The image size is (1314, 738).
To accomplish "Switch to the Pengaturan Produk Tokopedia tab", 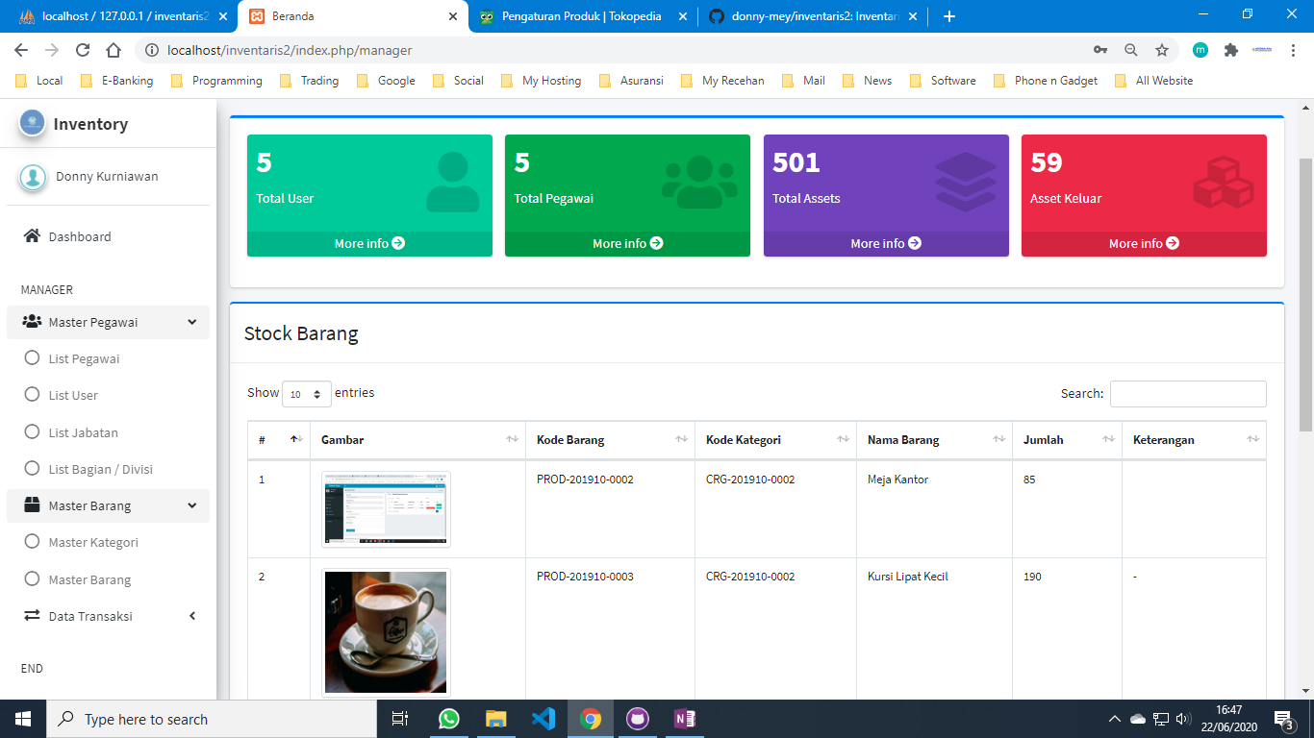I will coord(582,16).
